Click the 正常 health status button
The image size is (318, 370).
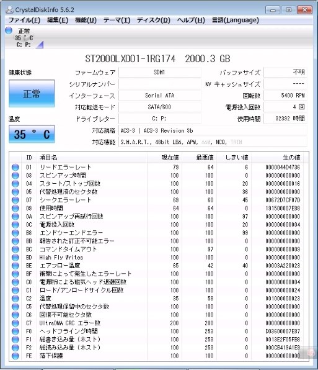32,94
